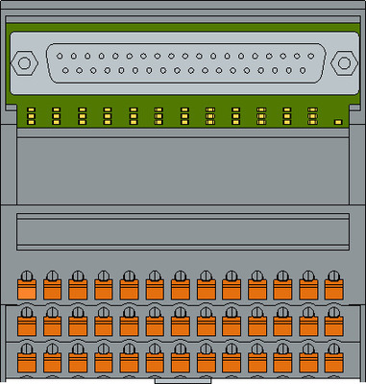Image resolution: width=366 pixels, height=384 pixels.
Task: Select the lighter orange terminal in the top row
Action: click(27, 289)
